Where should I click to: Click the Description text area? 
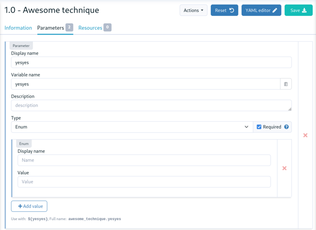click(151, 105)
